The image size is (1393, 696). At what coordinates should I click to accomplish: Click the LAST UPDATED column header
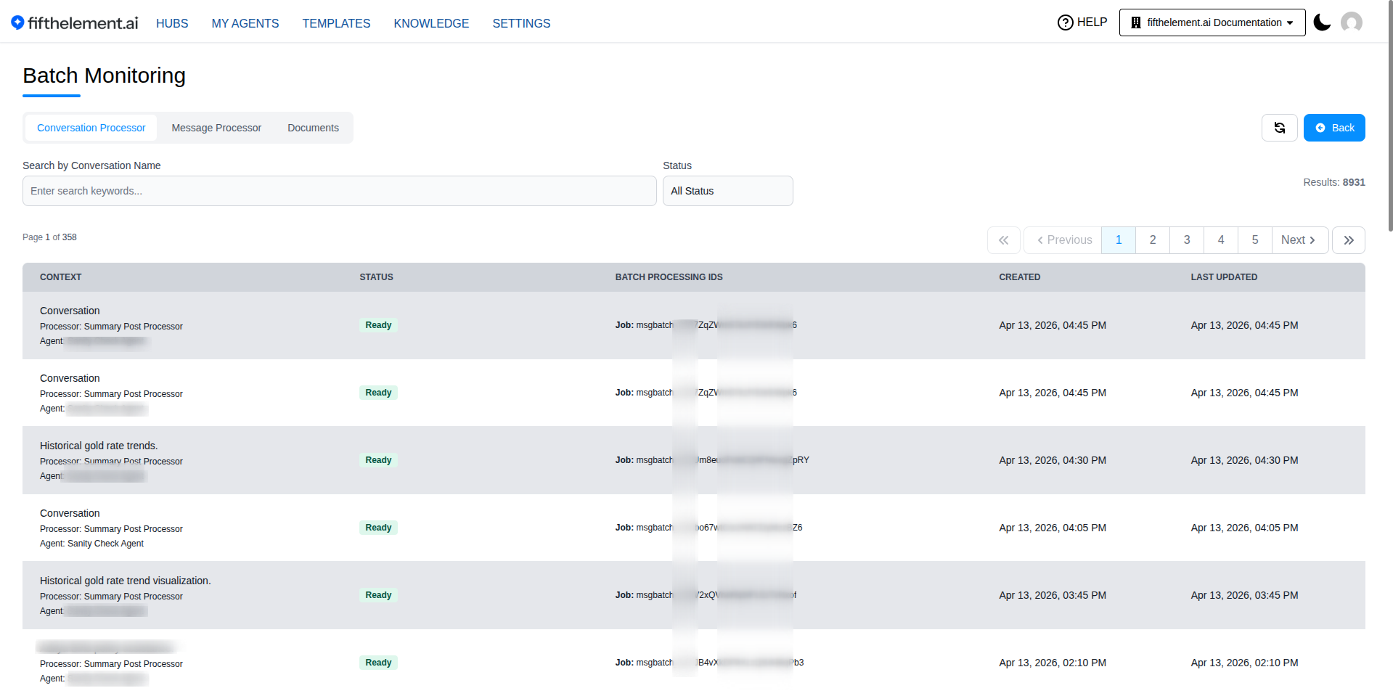[x=1224, y=277]
